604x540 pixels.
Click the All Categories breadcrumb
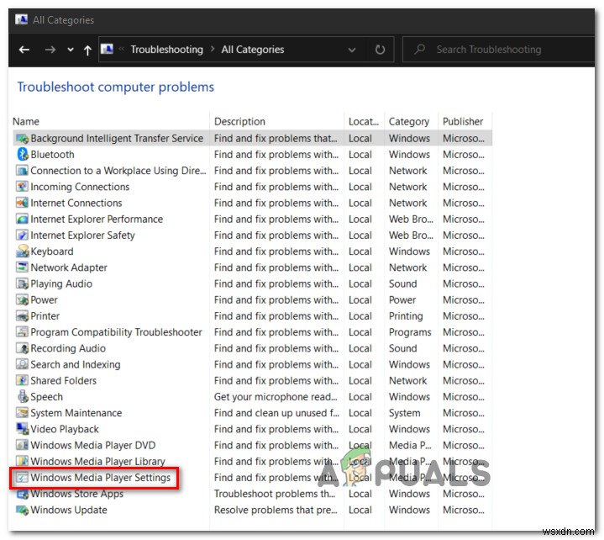point(252,50)
